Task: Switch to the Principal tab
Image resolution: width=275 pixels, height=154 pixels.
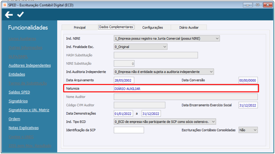Action: tap(80, 28)
